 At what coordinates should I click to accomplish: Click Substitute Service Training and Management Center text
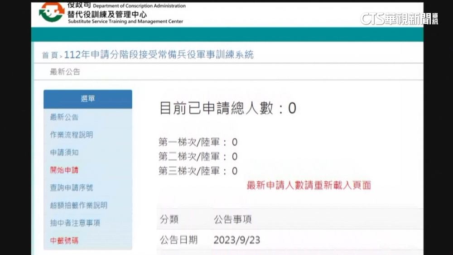[x=125, y=21]
